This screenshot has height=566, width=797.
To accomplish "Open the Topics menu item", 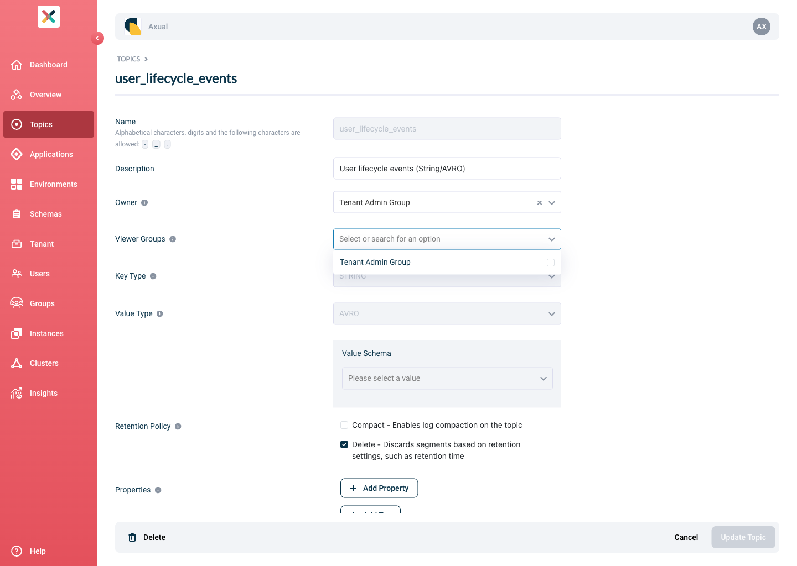I will coord(49,124).
